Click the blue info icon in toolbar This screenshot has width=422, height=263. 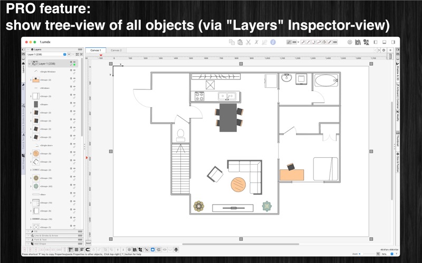click(273, 42)
